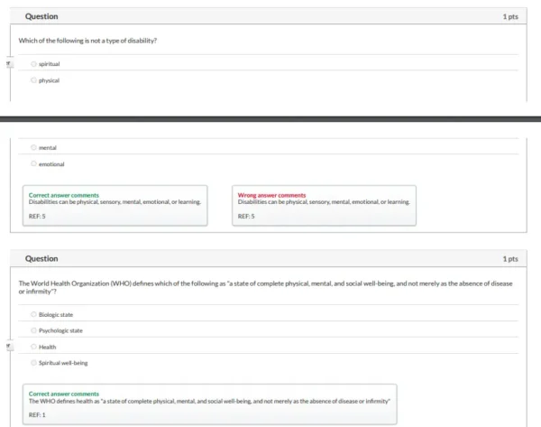
Task: Click the second Question header above WHO question
Action: (x=41, y=259)
